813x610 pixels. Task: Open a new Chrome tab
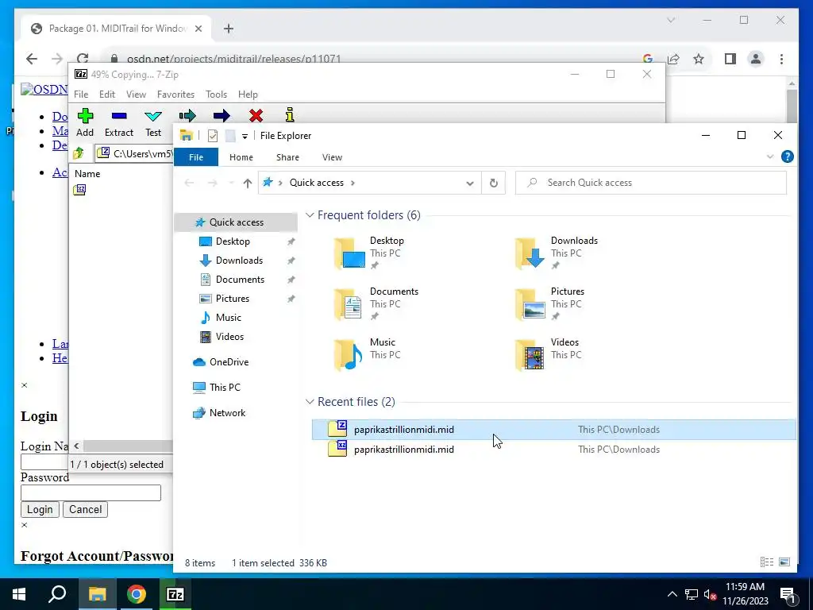229,29
